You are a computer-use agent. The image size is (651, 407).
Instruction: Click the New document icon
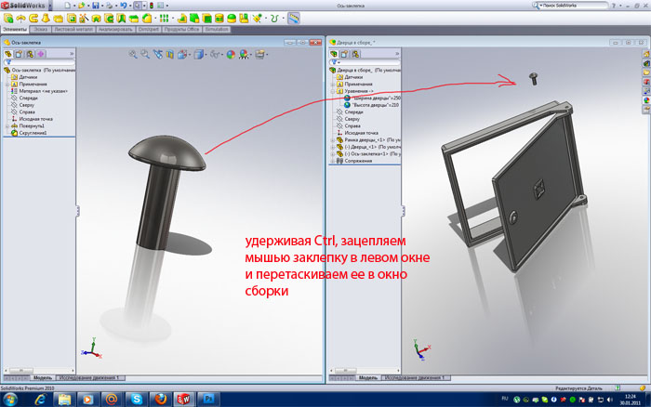68,6
